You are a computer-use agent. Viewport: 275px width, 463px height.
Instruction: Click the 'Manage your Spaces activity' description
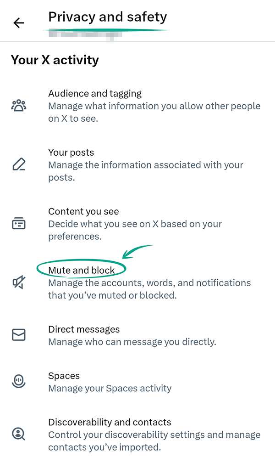click(110, 388)
